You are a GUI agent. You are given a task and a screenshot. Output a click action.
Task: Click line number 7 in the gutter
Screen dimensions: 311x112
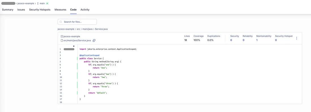click(x=60, y=68)
